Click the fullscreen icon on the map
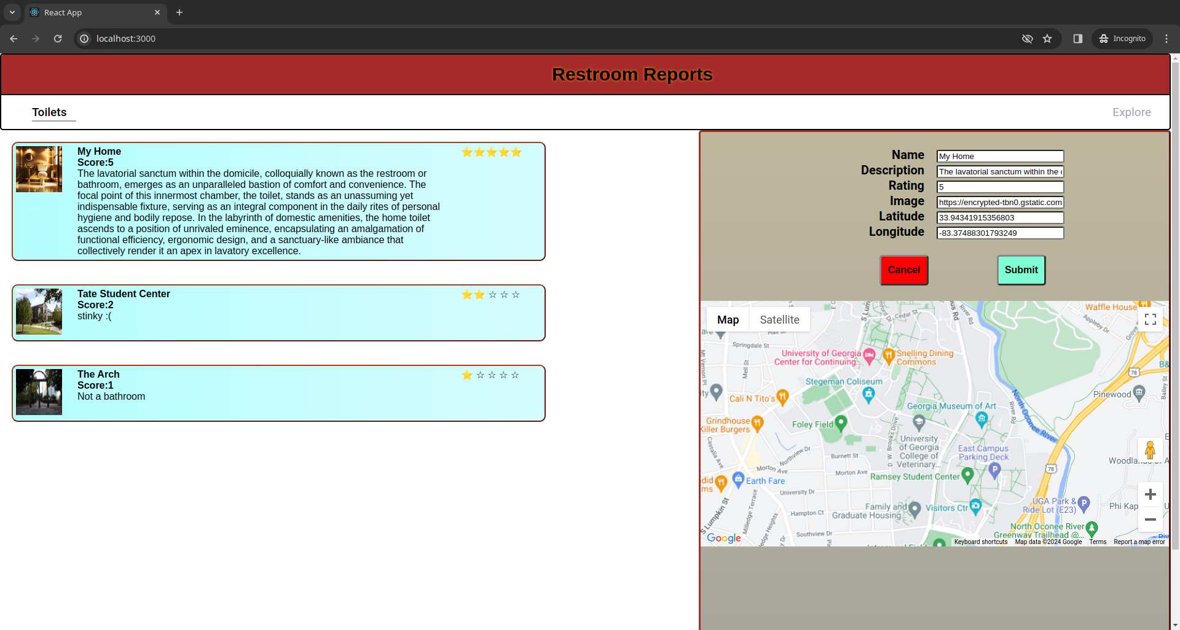1180x630 pixels. point(1150,319)
